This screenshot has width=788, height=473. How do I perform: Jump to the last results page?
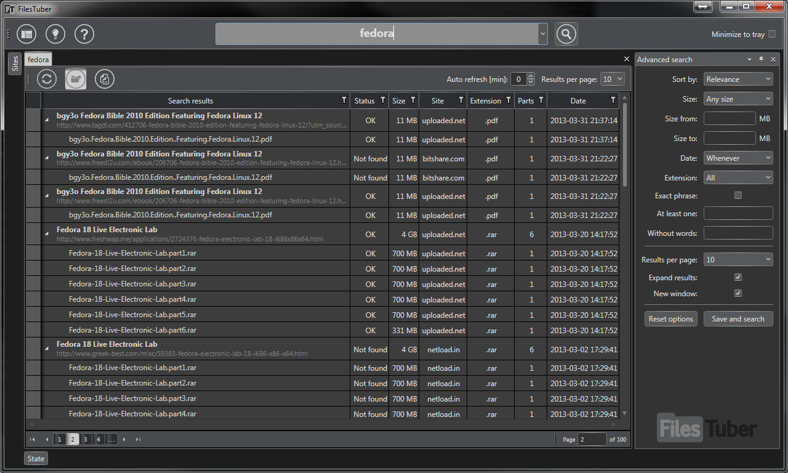click(139, 439)
